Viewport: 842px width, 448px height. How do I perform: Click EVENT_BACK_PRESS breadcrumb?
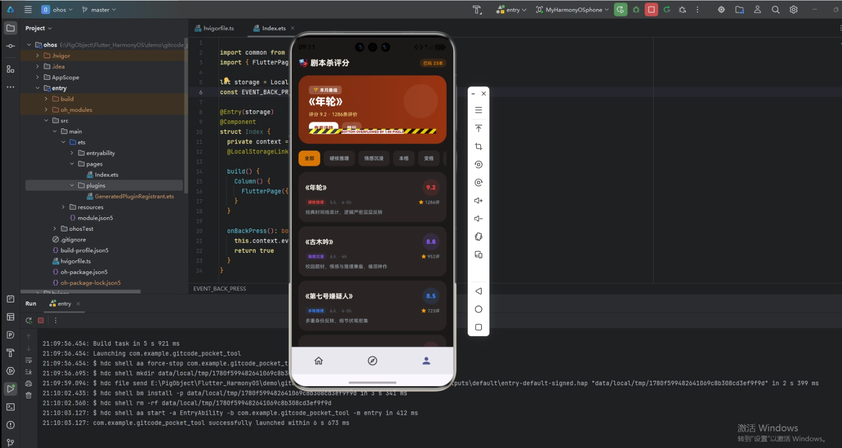[x=220, y=288]
